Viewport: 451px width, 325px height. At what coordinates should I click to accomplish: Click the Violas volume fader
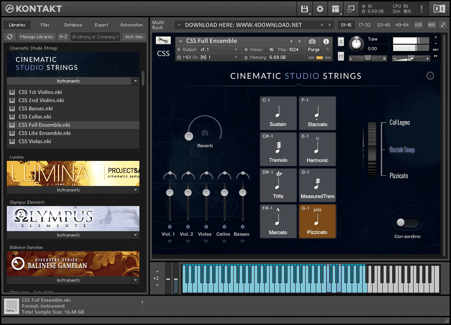pos(206,192)
